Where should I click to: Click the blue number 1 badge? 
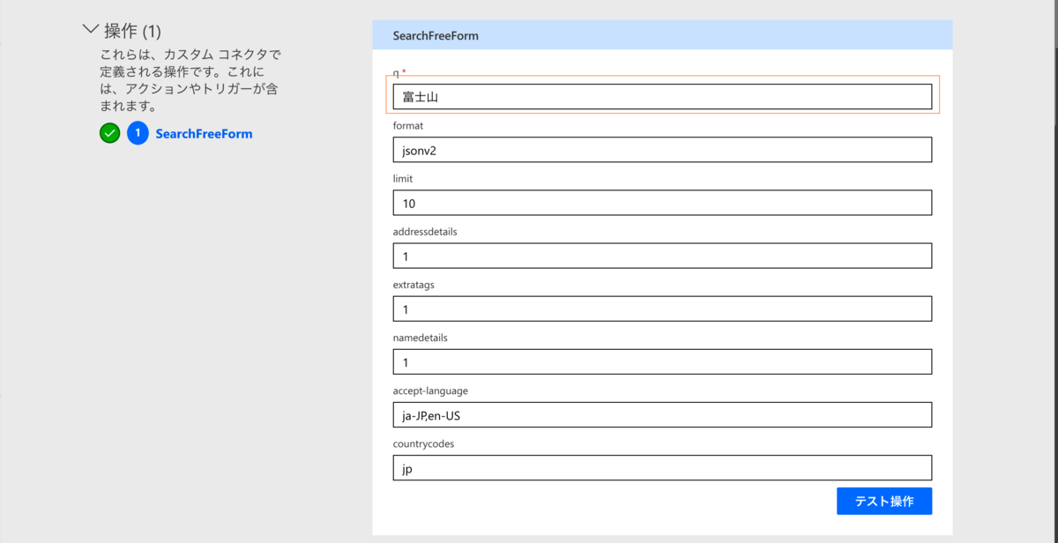tap(138, 134)
